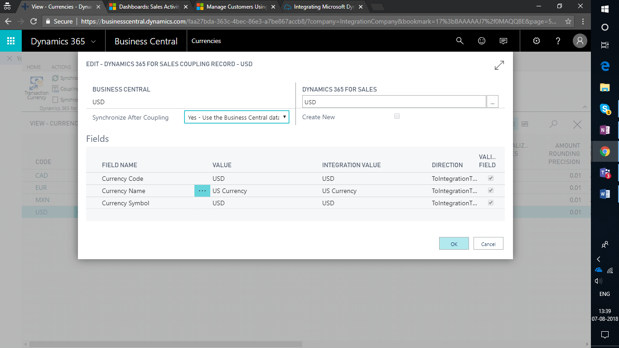This screenshot has width=619, height=348.
Task: Open the Synchronize After Coupling dropdown
Action: point(237,117)
